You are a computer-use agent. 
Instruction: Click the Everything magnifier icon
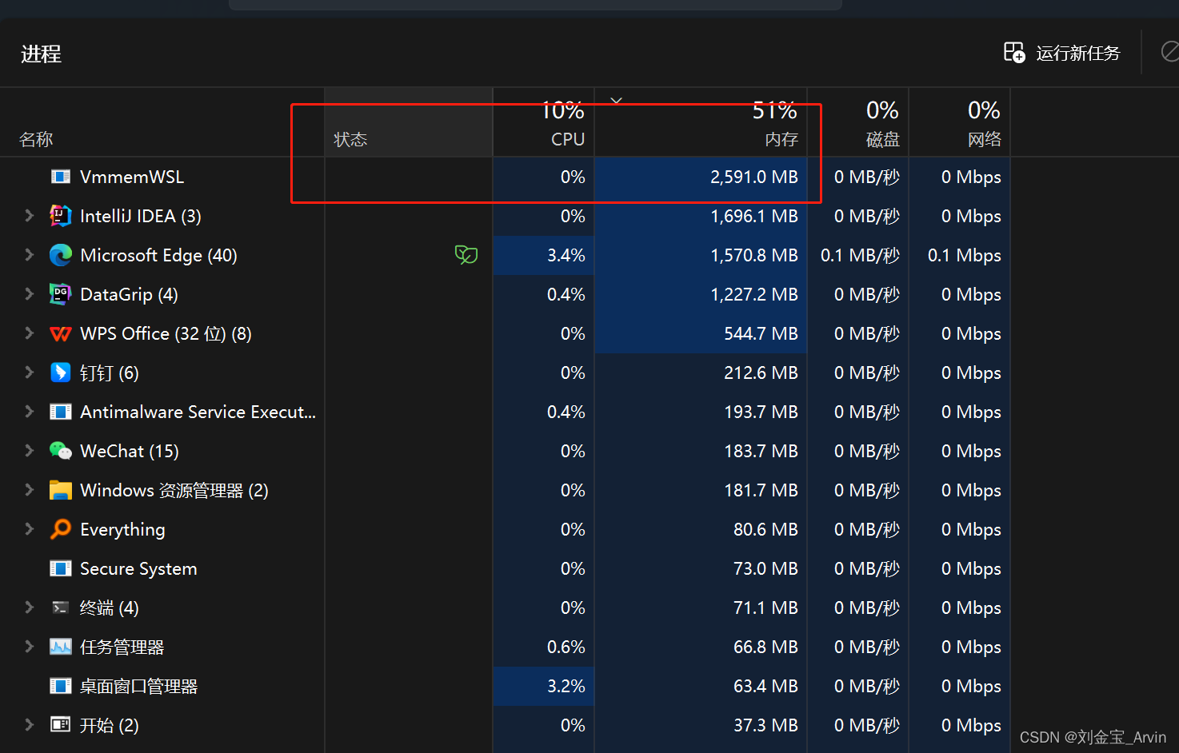point(61,529)
